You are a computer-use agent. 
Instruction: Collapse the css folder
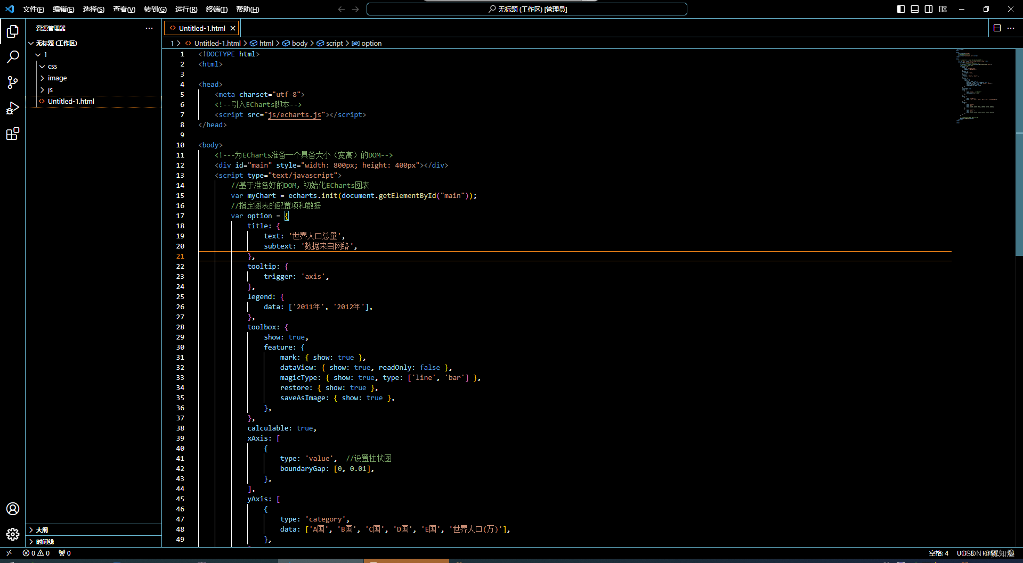pos(93,66)
